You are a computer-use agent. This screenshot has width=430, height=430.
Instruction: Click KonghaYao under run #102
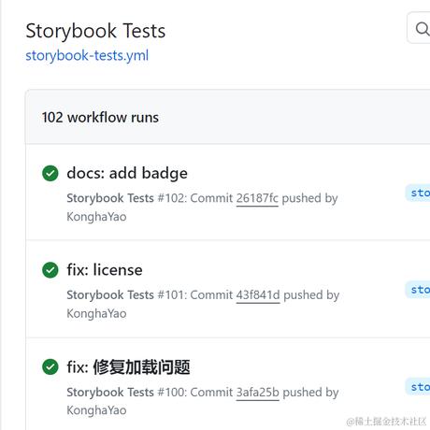point(96,217)
